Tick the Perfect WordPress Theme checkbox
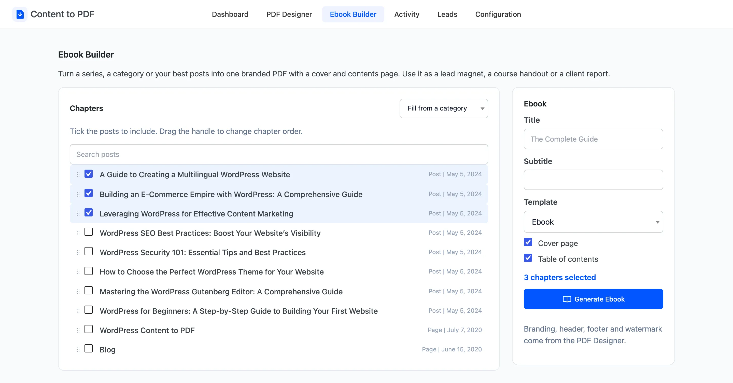 pyautogui.click(x=89, y=271)
